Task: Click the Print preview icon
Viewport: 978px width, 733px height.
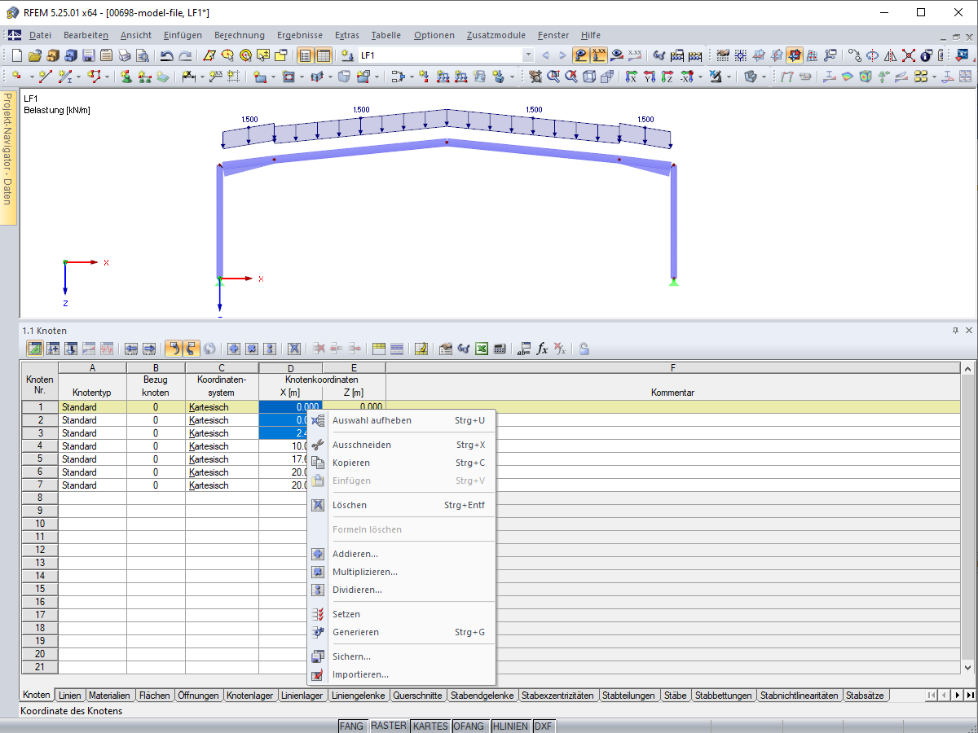Action: 143,55
